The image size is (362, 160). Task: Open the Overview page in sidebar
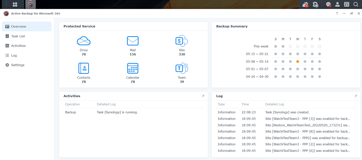[27, 26]
